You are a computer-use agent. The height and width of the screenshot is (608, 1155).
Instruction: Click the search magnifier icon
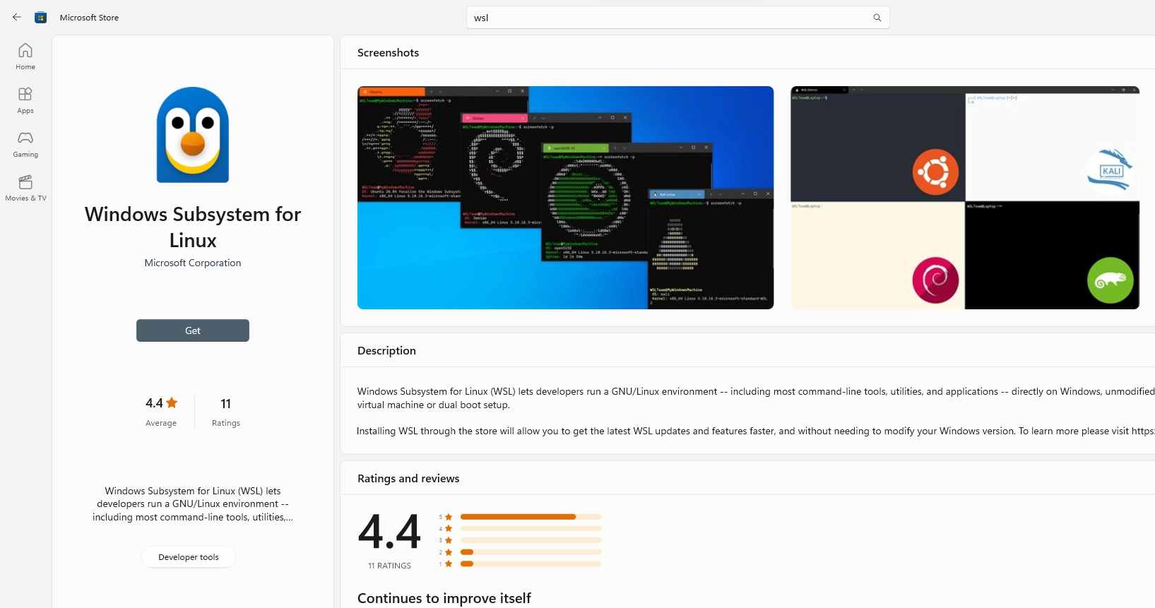click(x=877, y=18)
